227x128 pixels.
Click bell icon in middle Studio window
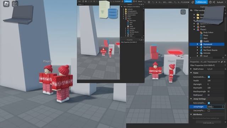122,1
